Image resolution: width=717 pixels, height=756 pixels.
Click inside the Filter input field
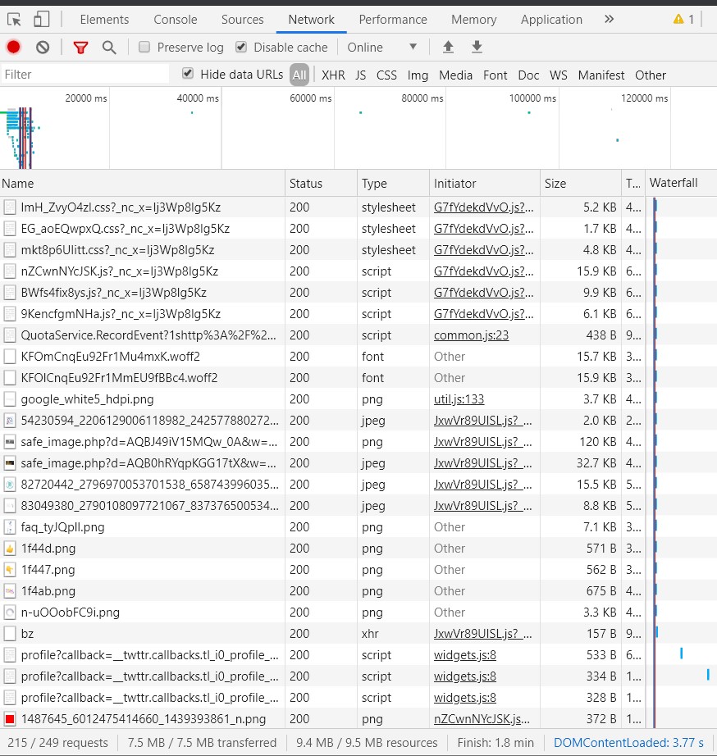tap(82, 75)
